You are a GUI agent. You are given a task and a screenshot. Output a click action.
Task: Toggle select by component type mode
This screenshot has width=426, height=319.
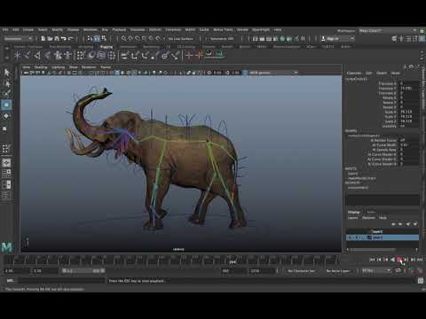click(x=104, y=38)
